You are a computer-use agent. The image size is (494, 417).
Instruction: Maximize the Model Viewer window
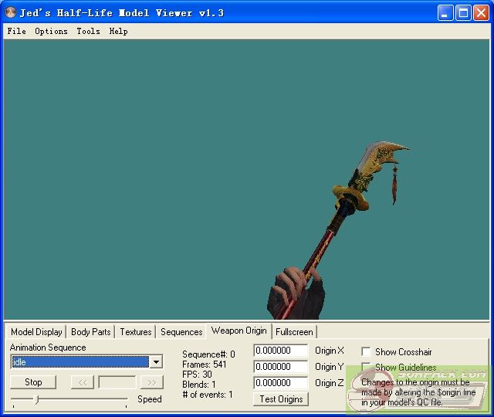(x=463, y=12)
